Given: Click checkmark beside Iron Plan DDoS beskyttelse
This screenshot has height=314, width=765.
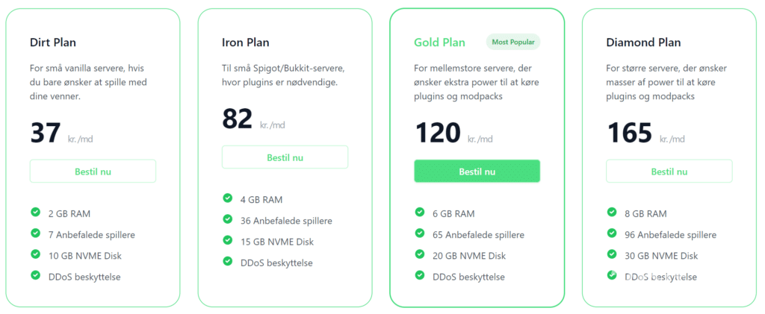Looking at the screenshot, I should pyautogui.click(x=227, y=262).
